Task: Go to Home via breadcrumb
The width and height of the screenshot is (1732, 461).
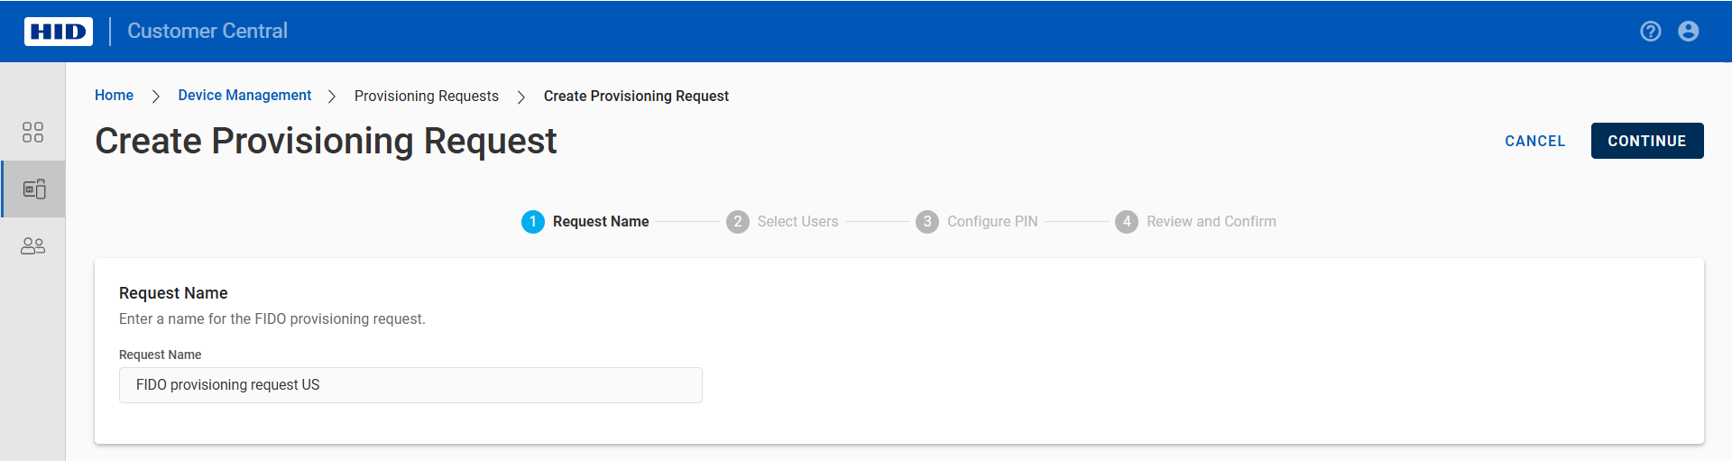Action: [114, 96]
